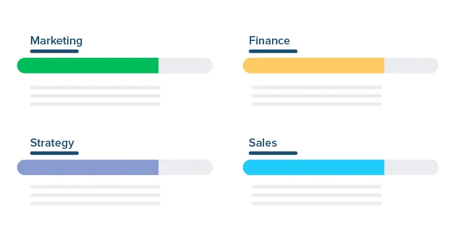The width and height of the screenshot is (456, 233).
Task: Click the purple Strategy progress bar fill
Action: pyautogui.click(x=88, y=167)
